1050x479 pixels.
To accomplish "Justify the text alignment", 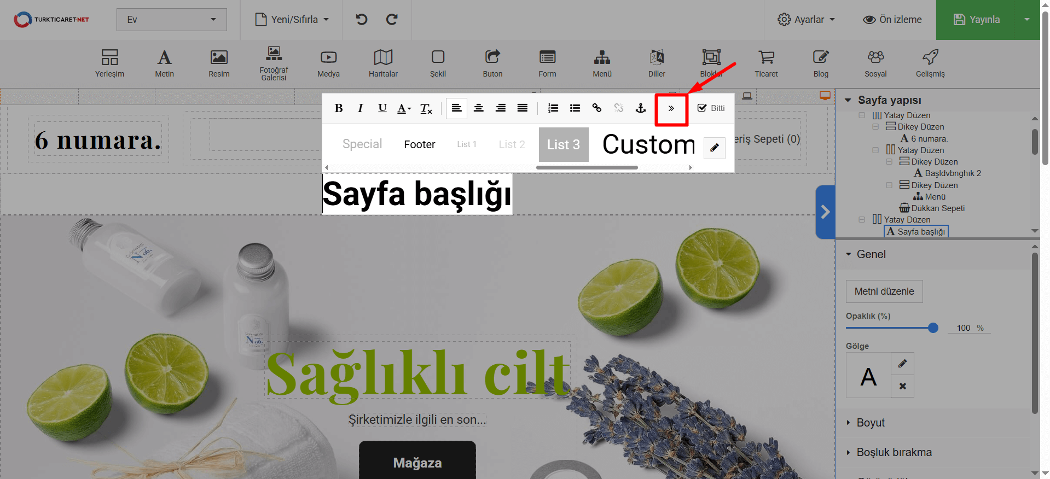I will pyautogui.click(x=523, y=108).
